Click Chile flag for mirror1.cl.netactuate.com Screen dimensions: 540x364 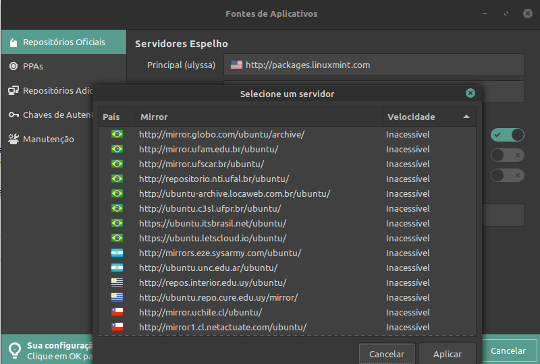pos(117,327)
